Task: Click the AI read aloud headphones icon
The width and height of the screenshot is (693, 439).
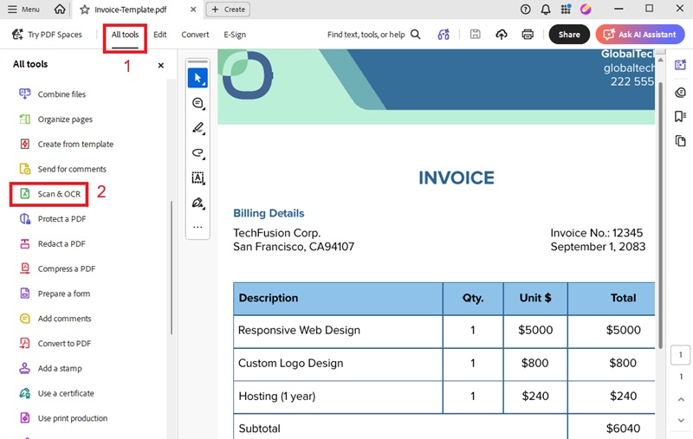Action: (444, 35)
